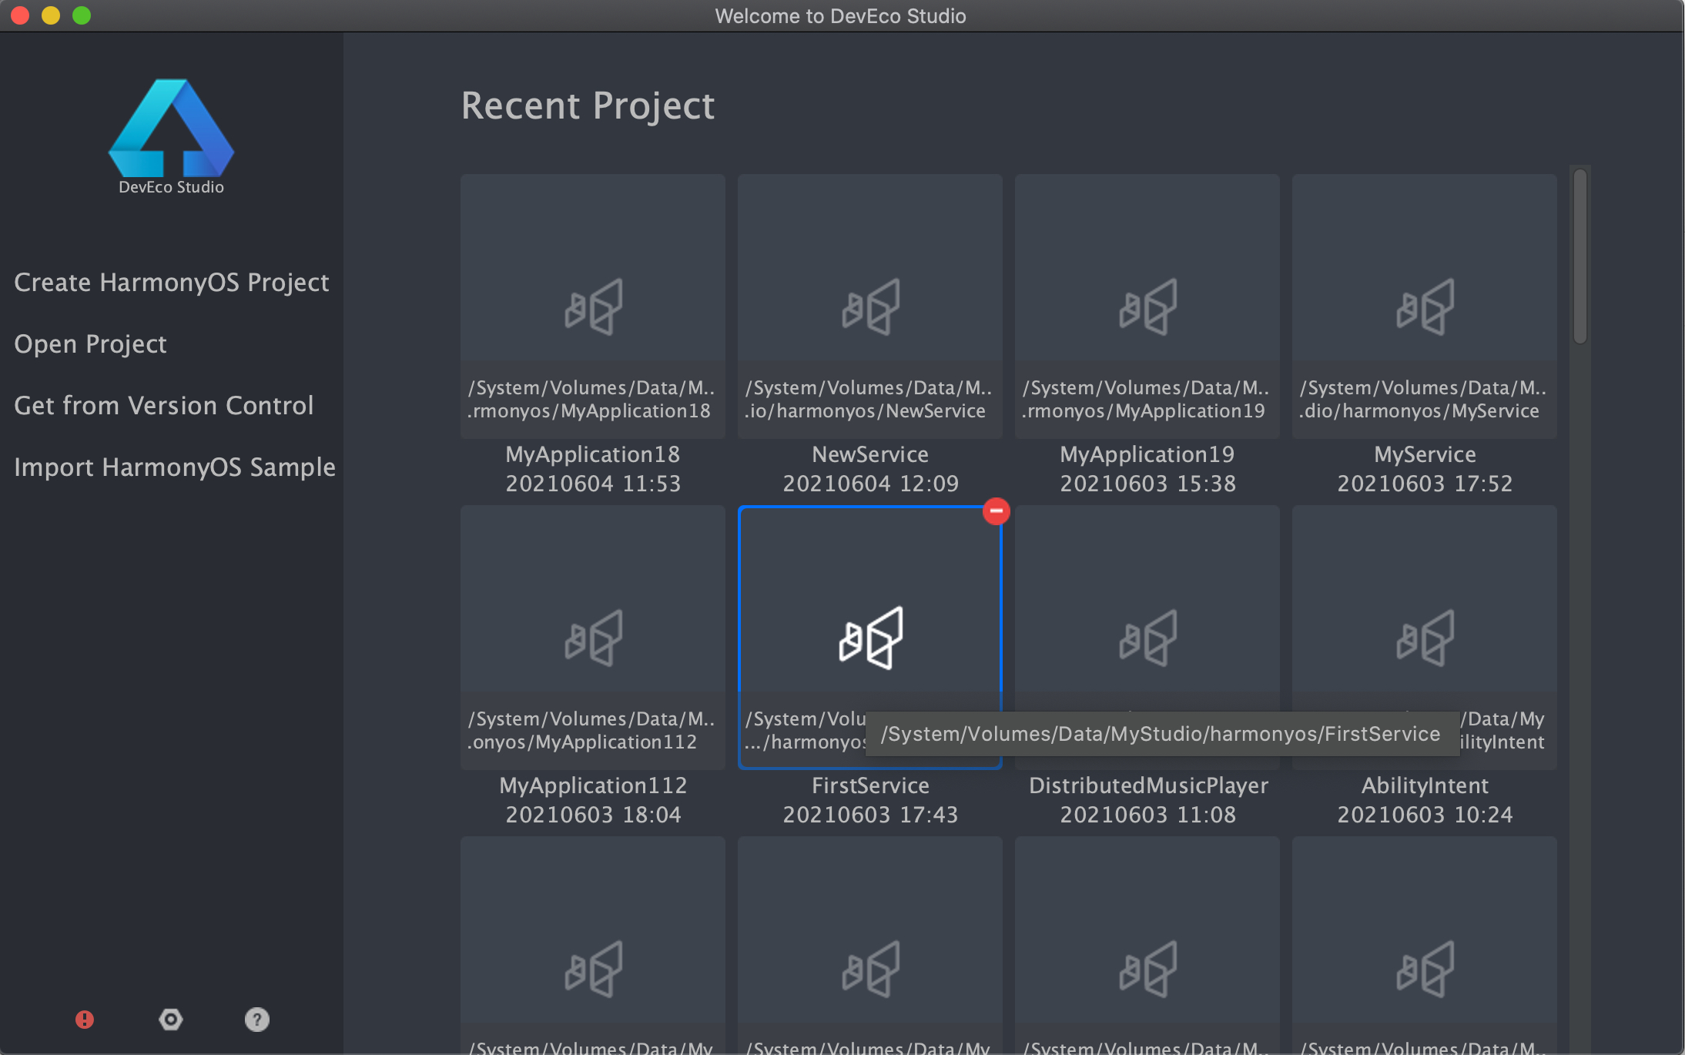This screenshot has height=1055, width=1685.
Task: Open the MyApplication19 project icon
Action: (x=1147, y=306)
